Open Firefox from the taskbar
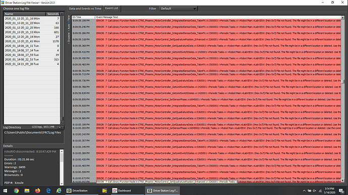The width and height of the screenshot is (348, 195). 37,190
